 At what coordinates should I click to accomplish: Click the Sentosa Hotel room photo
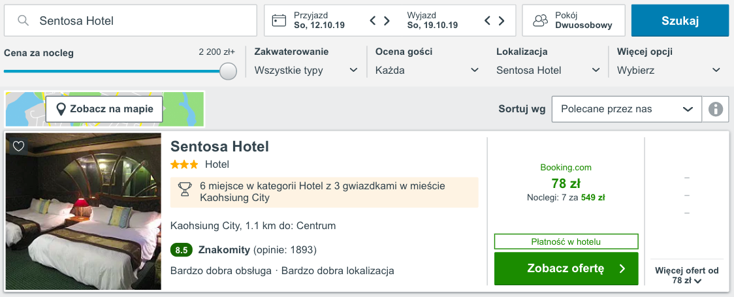pos(84,211)
